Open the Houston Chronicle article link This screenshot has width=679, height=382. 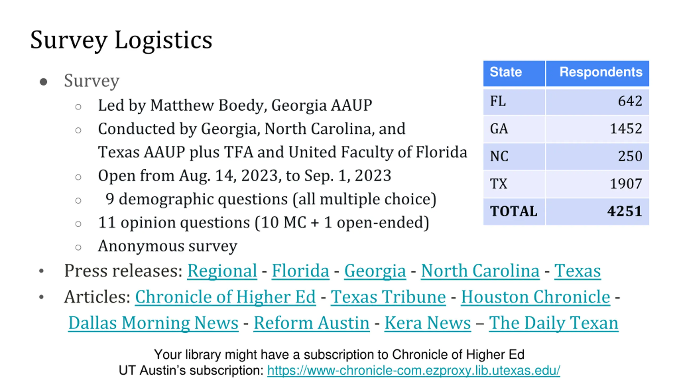(536, 297)
